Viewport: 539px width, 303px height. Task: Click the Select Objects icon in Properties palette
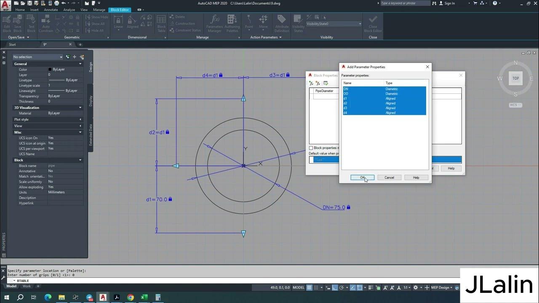[x=75, y=57]
